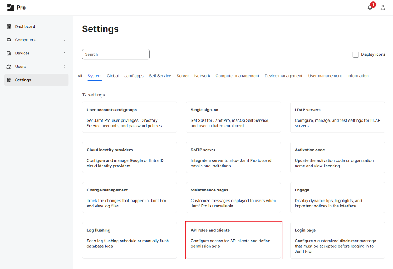Open Cloud identity providers setting
The height and width of the screenshot is (269, 393).
click(130, 158)
